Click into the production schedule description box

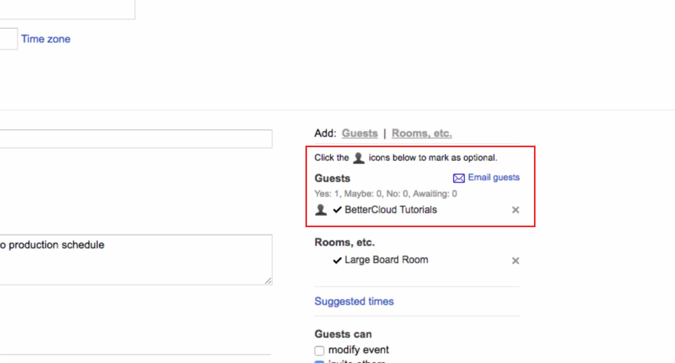(x=136, y=260)
